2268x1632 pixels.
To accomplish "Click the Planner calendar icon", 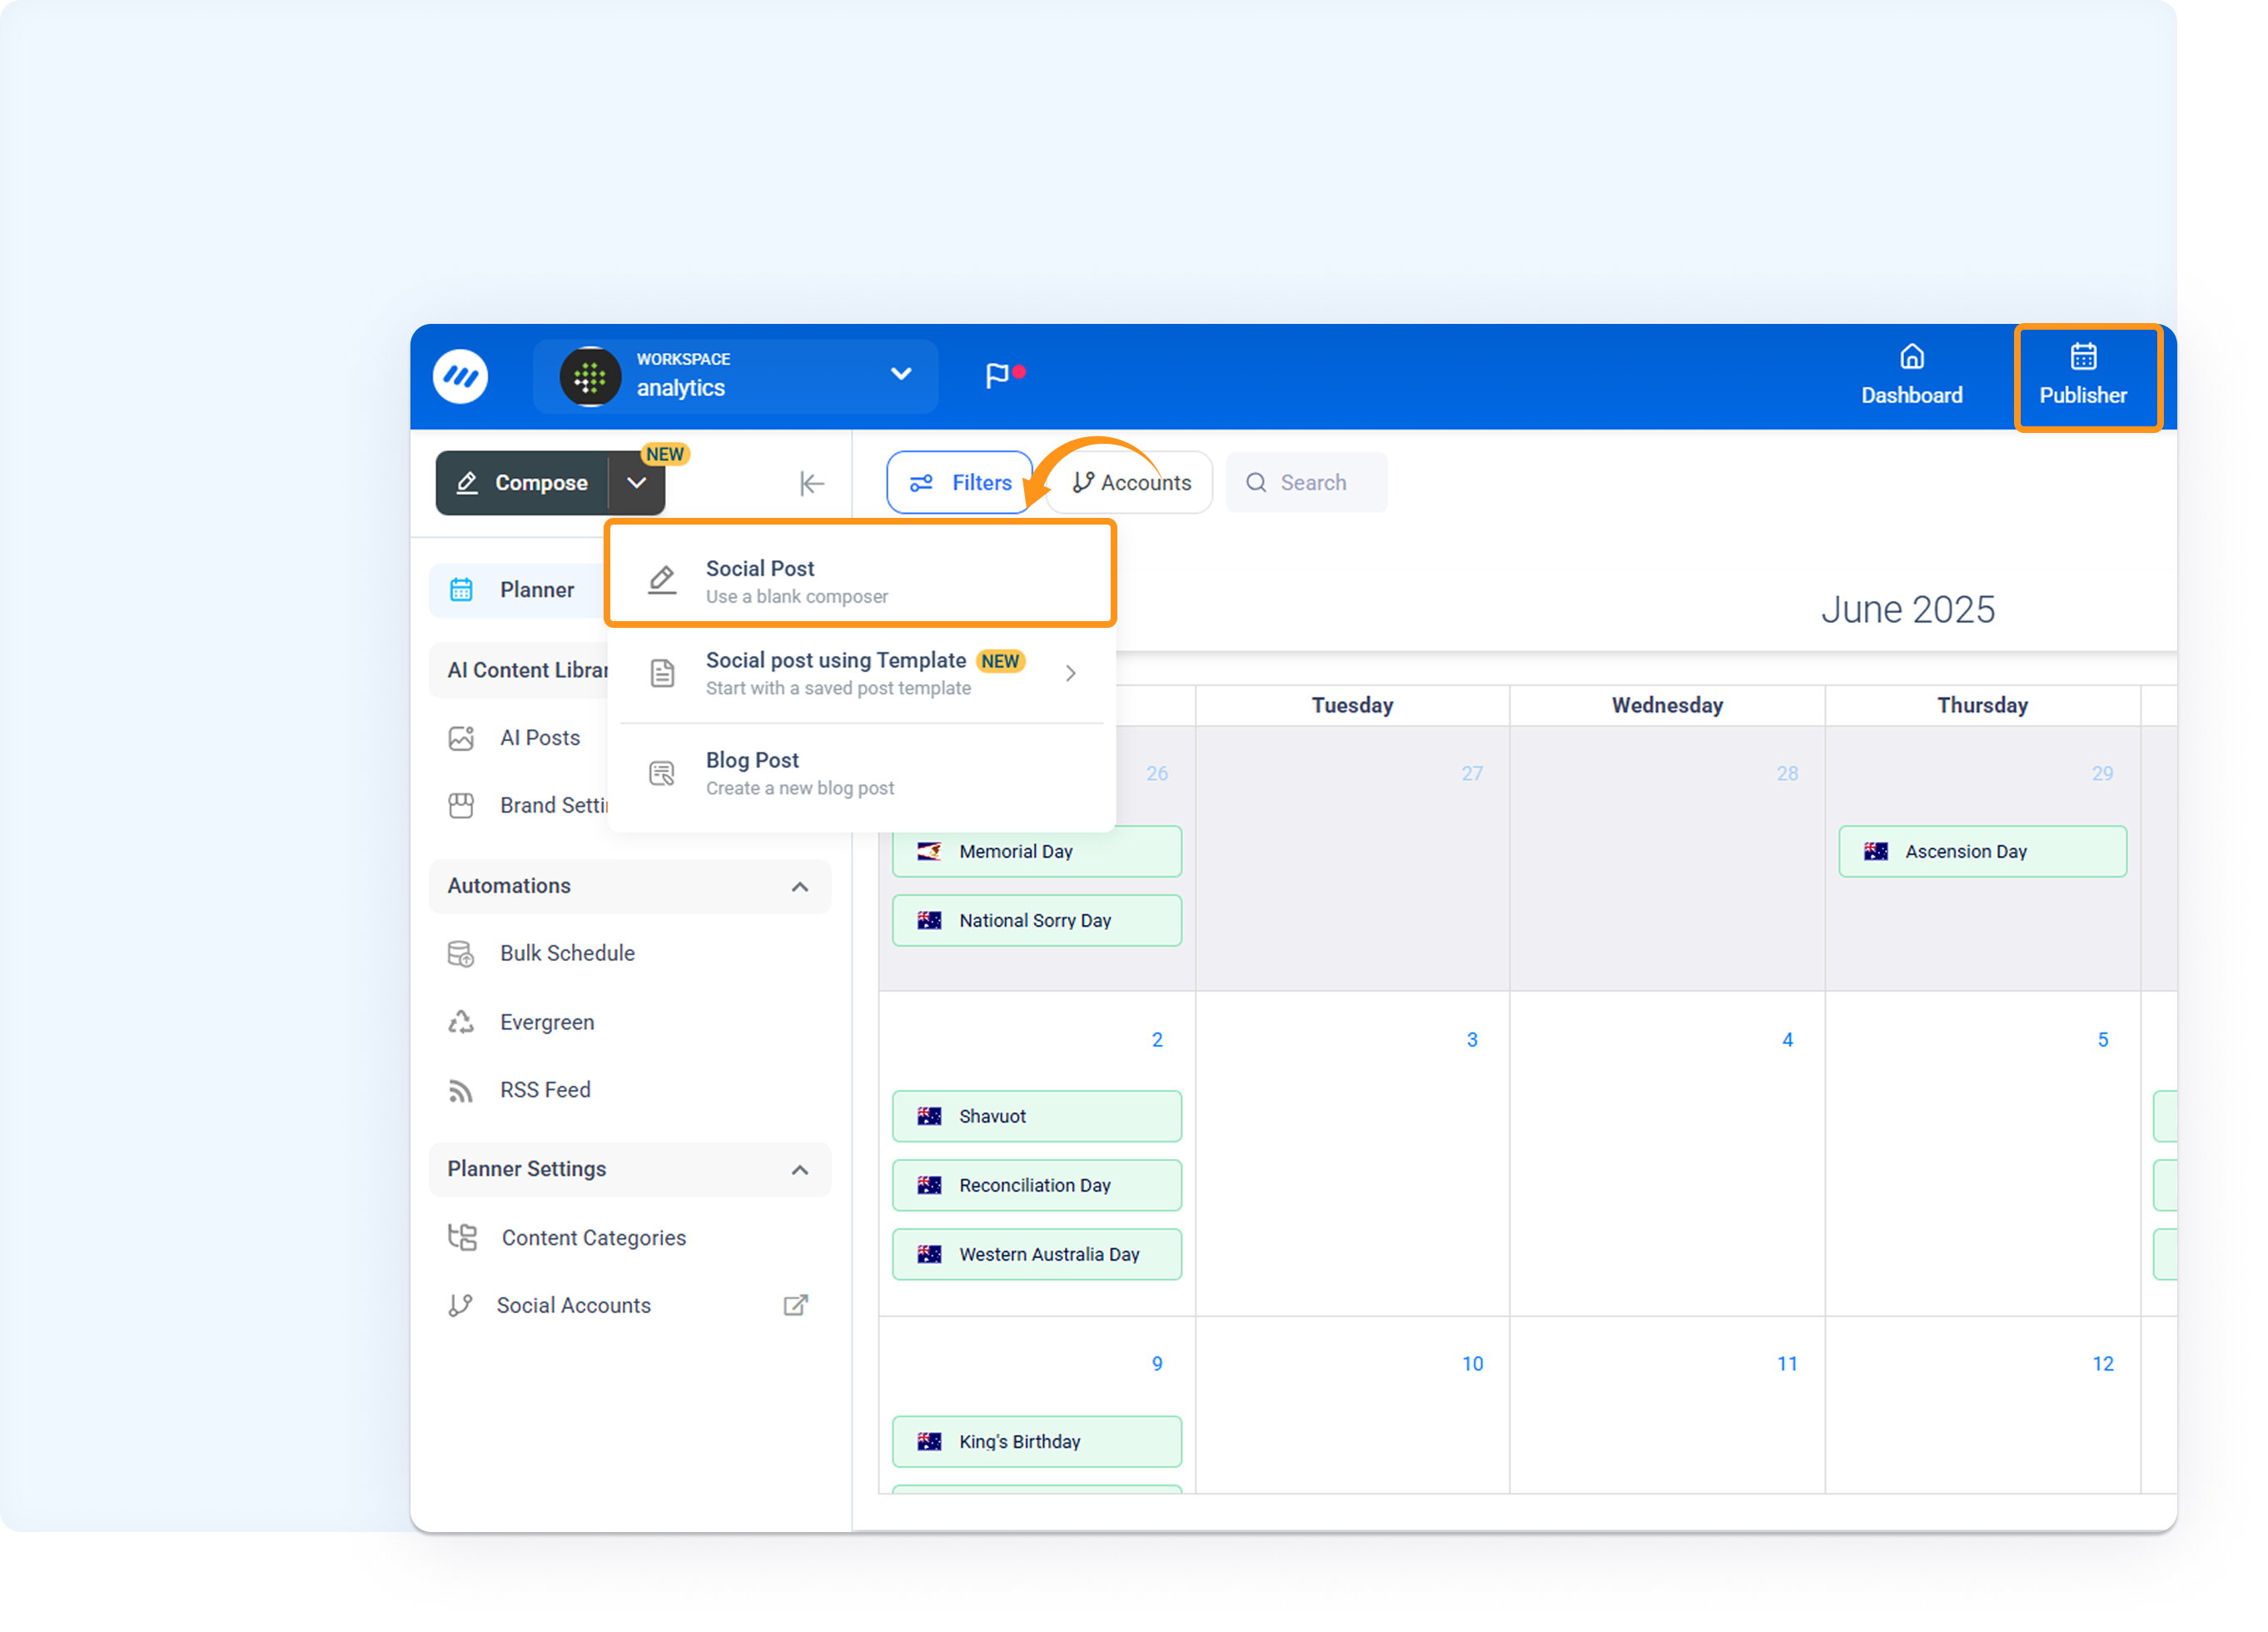I will click(461, 590).
